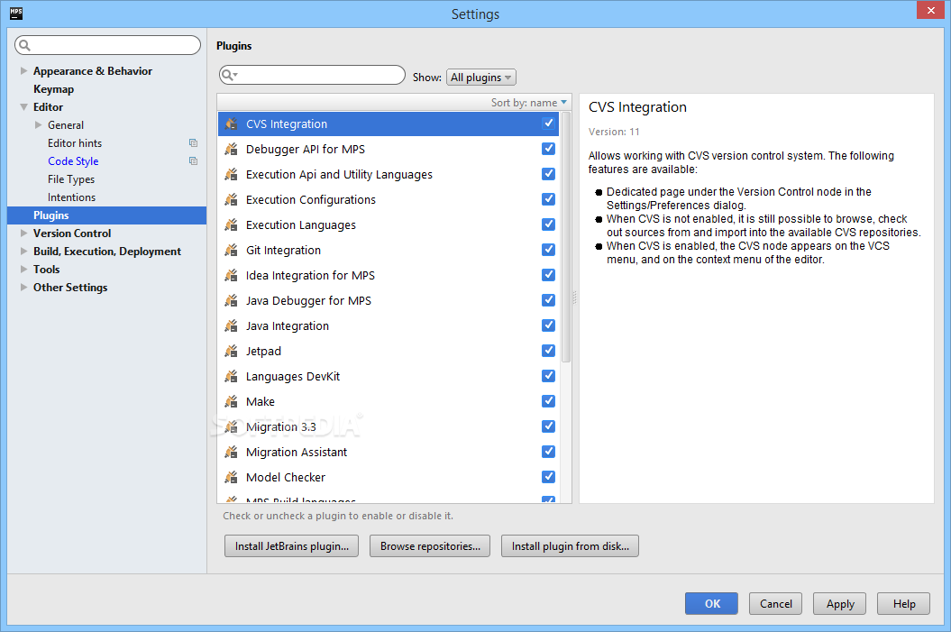Click Install JetBrains plugin button
Image resolution: width=951 pixels, height=632 pixels.
(x=292, y=545)
